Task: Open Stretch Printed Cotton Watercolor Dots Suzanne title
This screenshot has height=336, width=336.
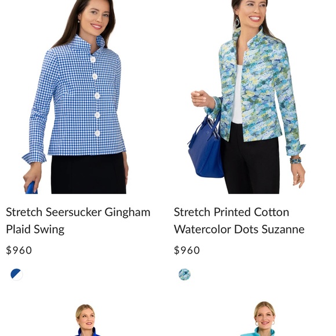Action: [x=239, y=221]
